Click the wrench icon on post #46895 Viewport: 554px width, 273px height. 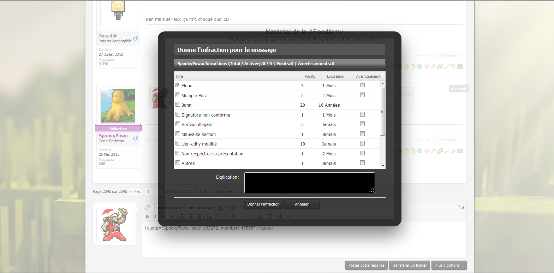(433, 151)
